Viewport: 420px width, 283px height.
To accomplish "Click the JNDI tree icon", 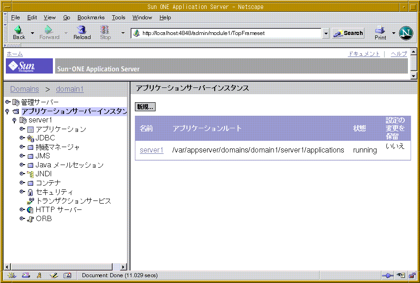I will pos(30,174).
